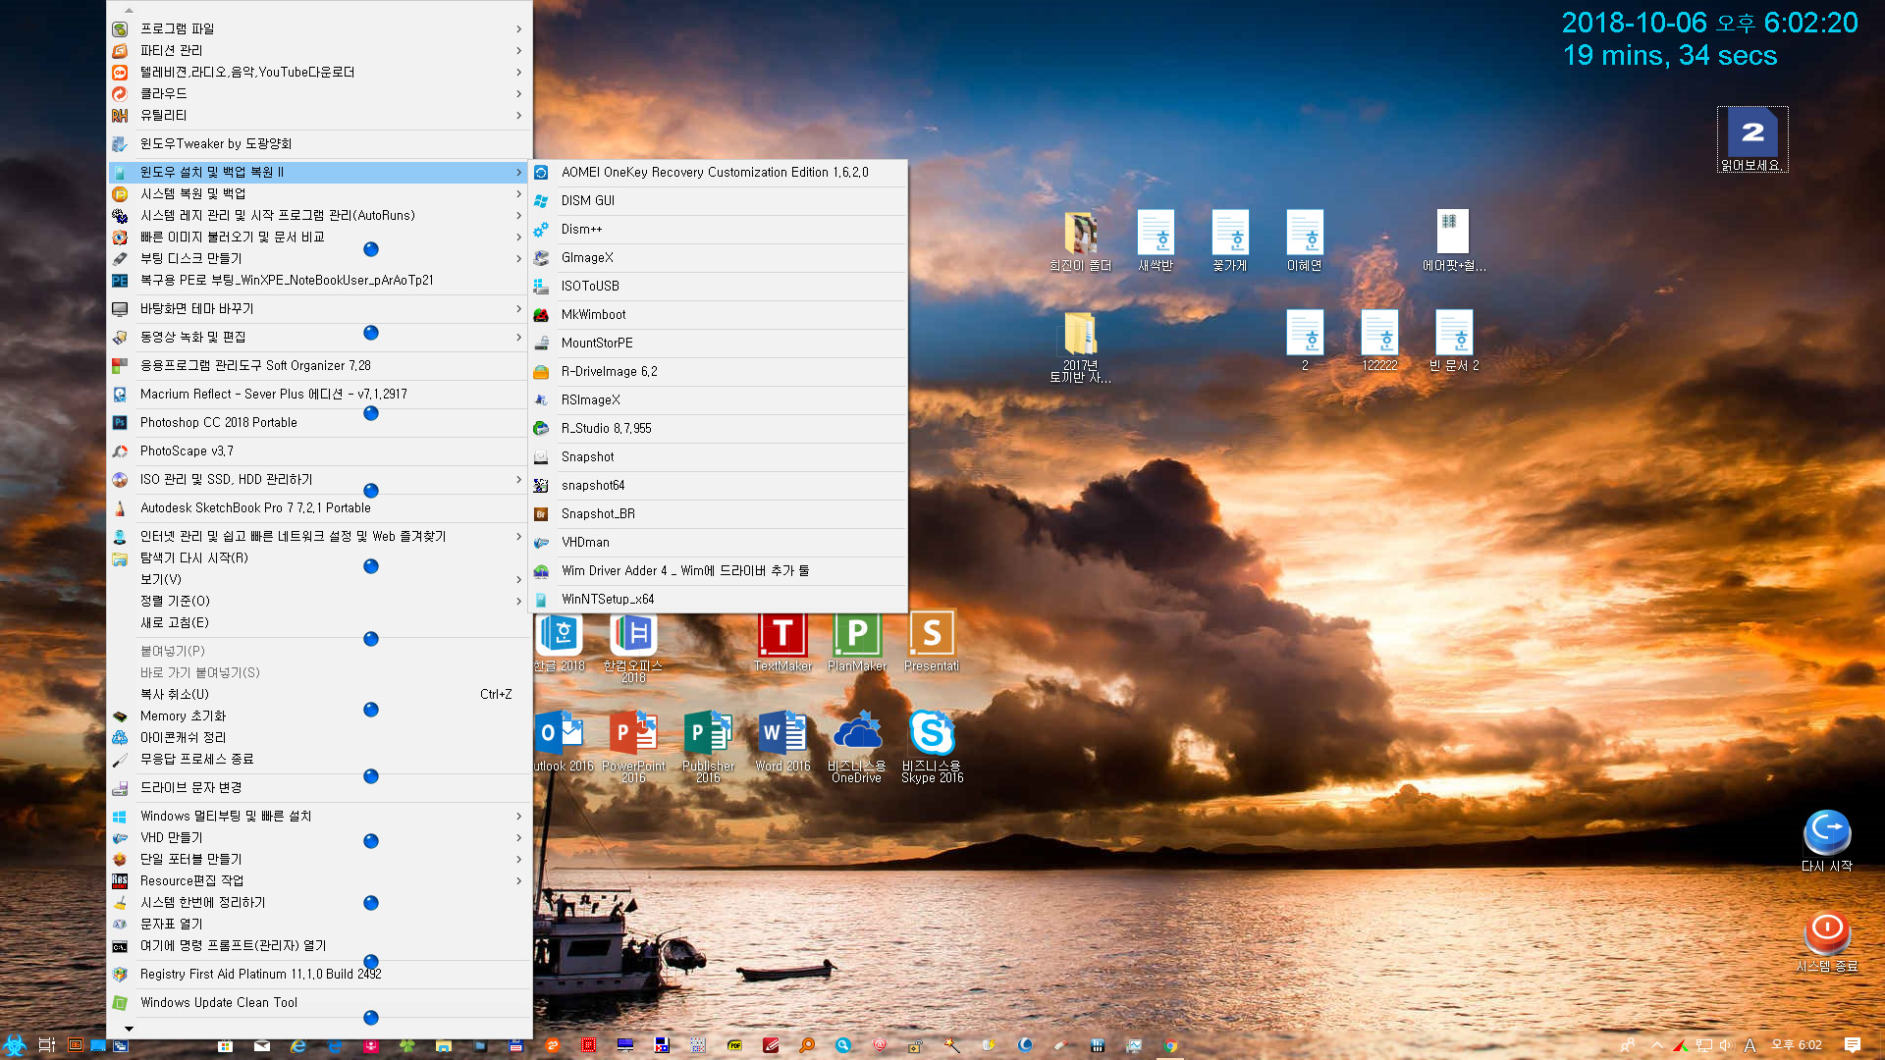Expand the Resource편집 작업 submenu arrow
Image resolution: width=1885 pixels, height=1060 pixels.
click(x=519, y=880)
